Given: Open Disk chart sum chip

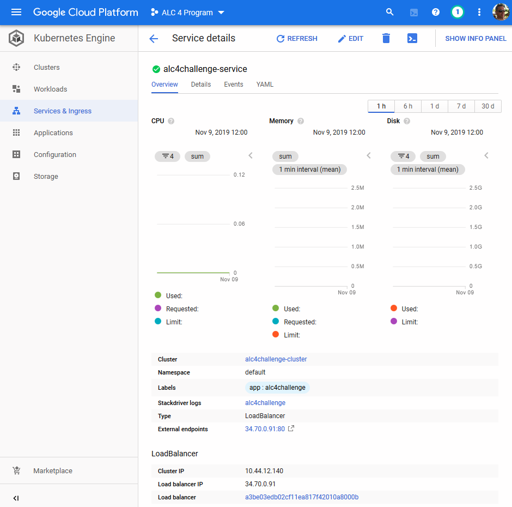Looking at the screenshot, I should coord(432,156).
